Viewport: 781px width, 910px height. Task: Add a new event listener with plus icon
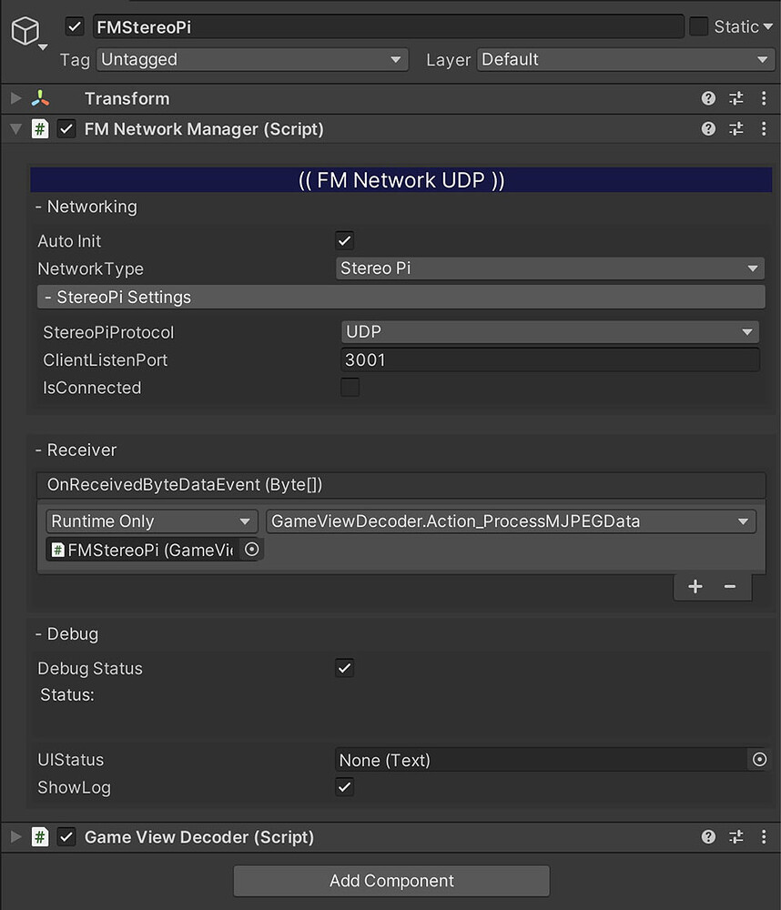pyautogui.click(x=695, y=587)
